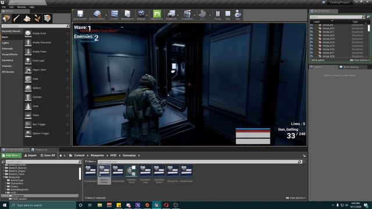This screenshot has width=372, height=209.
Task: Toggle the sources panel button beside folder search
Action: tap(3, 162)
